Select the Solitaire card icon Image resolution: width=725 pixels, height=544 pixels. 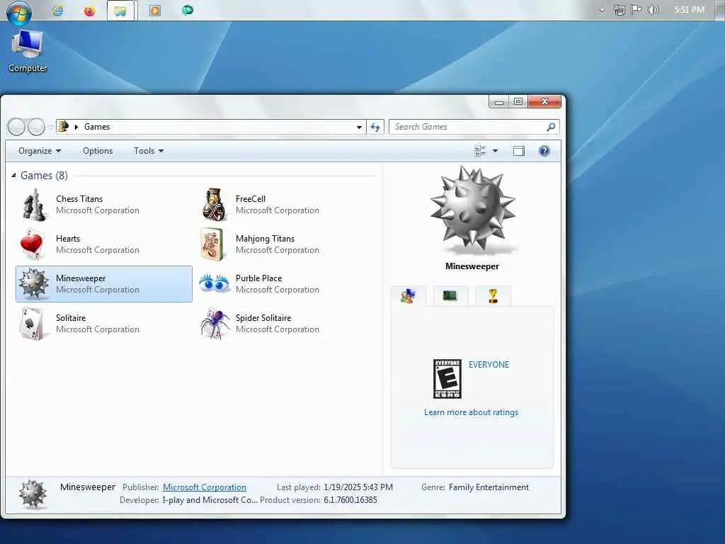33,323
